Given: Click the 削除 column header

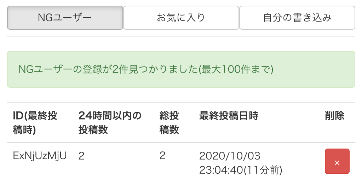Looking at the screenshot, I should tap(334, 116).
